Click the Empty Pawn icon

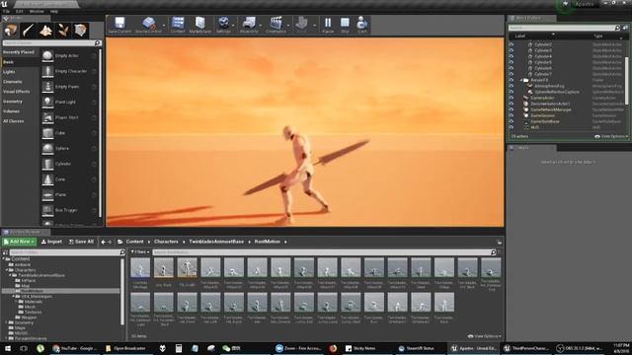pyautogui.click(x=47, y=87)
